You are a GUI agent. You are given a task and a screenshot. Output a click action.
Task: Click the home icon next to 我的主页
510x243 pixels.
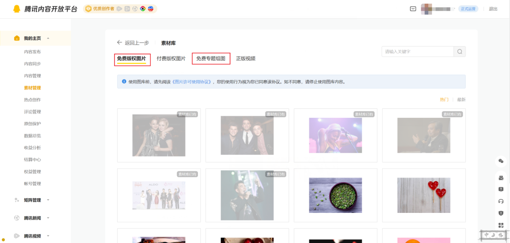17,38
